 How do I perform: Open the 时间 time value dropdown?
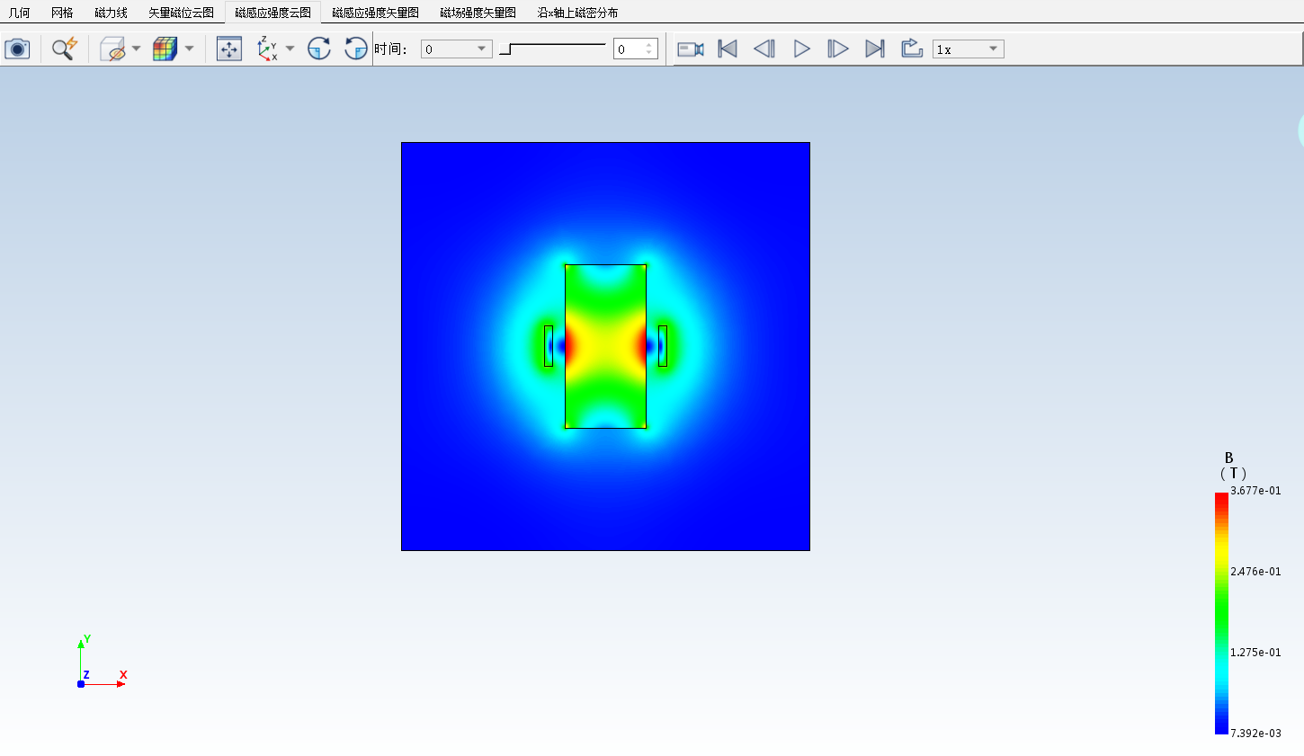click(x=457, y=49)
